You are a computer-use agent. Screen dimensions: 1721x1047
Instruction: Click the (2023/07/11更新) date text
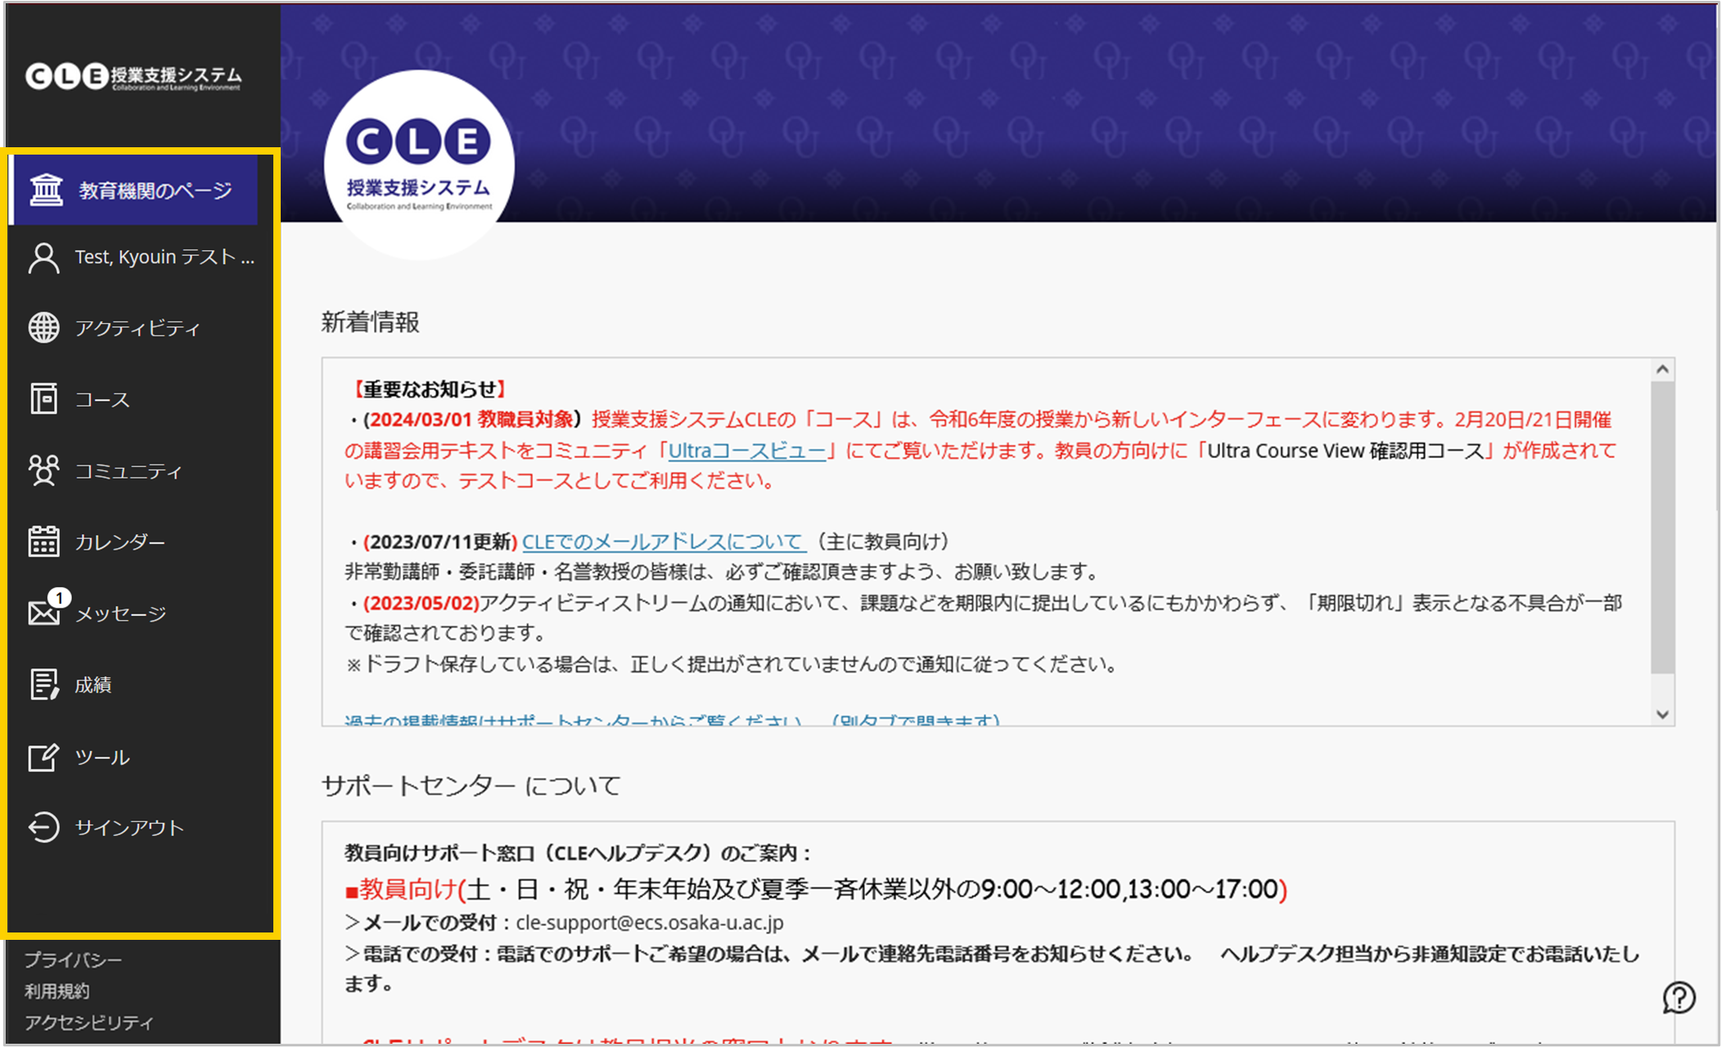[440, 541]
